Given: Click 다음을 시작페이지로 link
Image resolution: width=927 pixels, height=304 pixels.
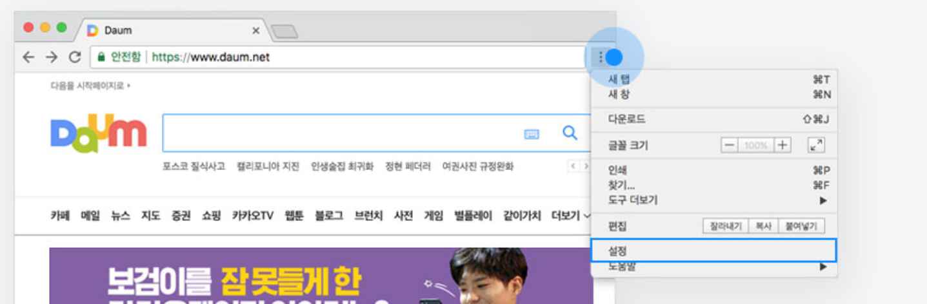Looking at the screenshot, I should coord(90,86).
